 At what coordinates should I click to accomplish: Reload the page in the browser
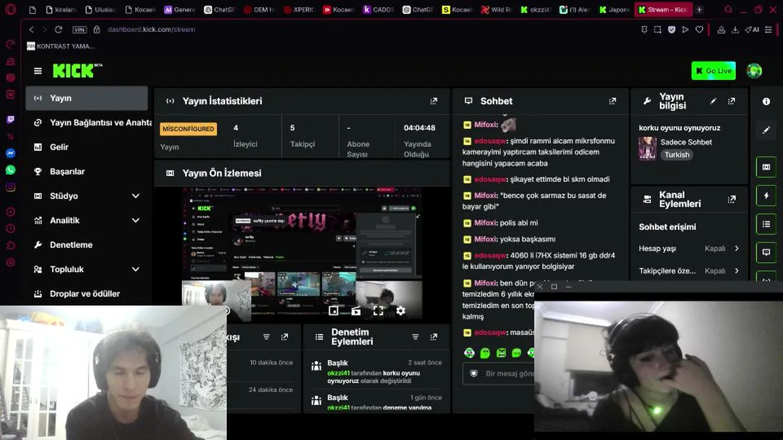click(58, 29)
